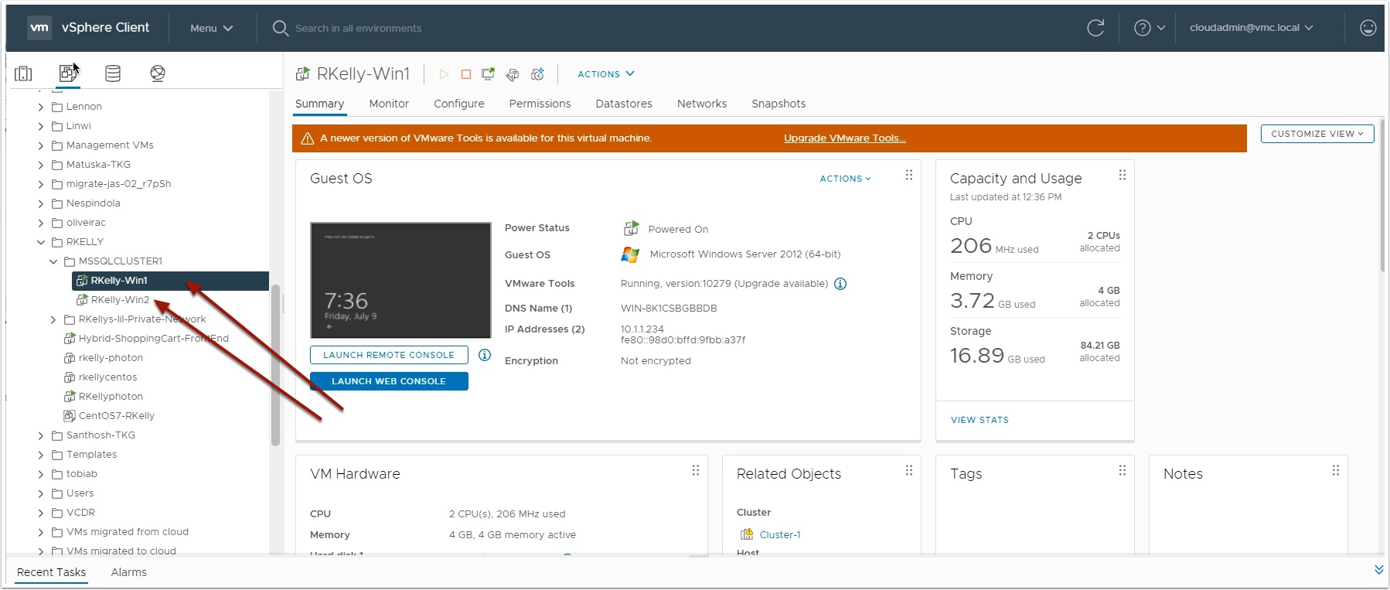
Task: Switch to the Alarms tab
Action: click(128, 572)
